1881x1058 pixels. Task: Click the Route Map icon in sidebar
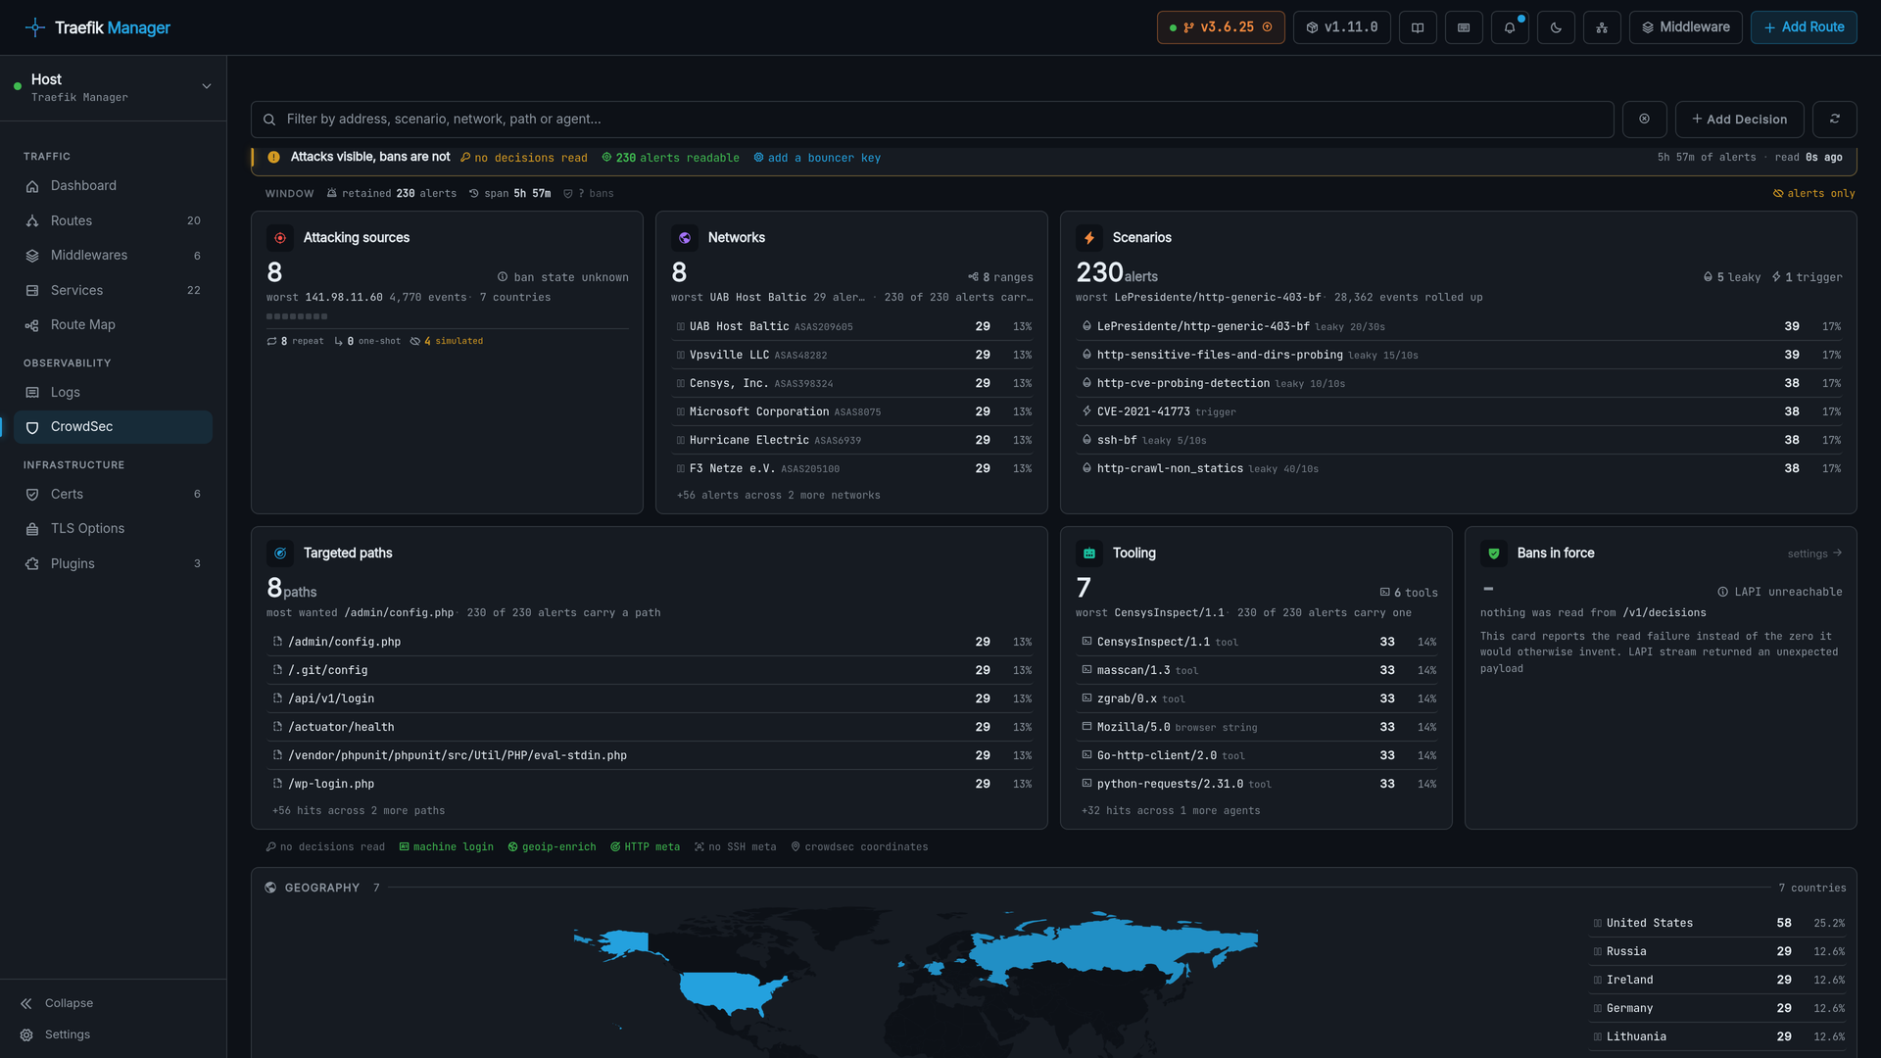point(32,325)
